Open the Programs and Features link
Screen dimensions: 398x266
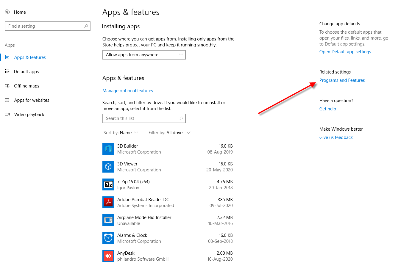pos(342,80)
